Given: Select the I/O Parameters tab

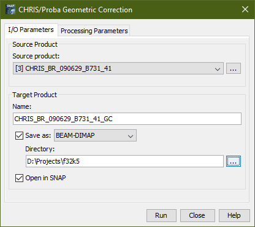Looking at the screenshot, I should [31, 30].
